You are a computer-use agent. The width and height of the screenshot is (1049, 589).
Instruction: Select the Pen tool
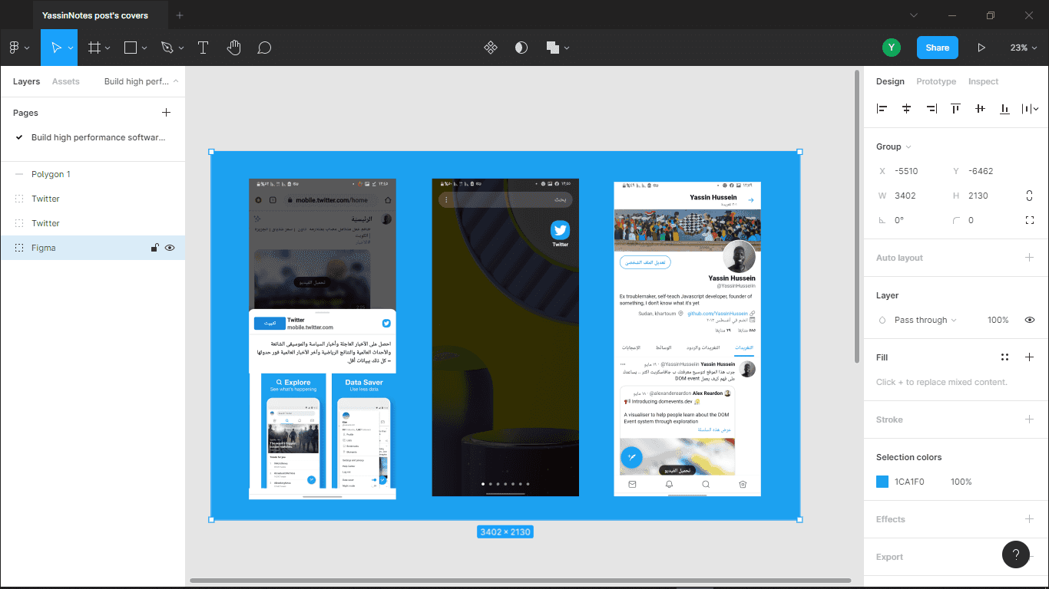click(167, 48)
